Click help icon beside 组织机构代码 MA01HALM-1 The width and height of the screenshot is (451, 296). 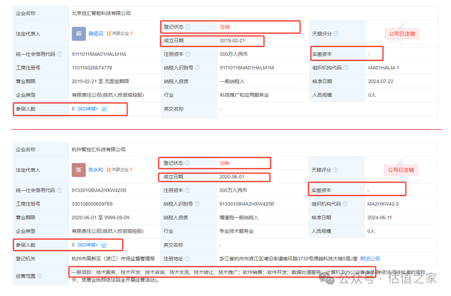tap(346, 68)
